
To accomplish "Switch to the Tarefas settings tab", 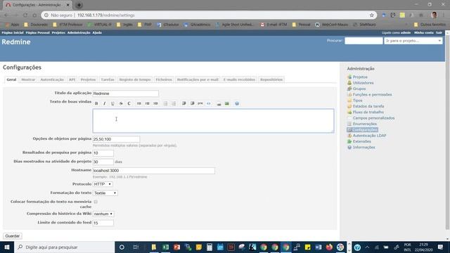I will (108, 79).
